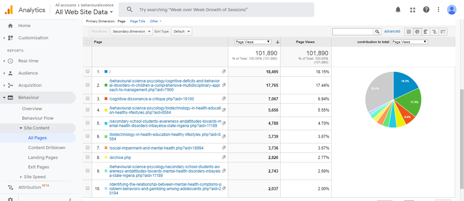The height and width of the screenshot is (201, 464).
Task: Go to Landing Pages report
Action: coord(43,157)
